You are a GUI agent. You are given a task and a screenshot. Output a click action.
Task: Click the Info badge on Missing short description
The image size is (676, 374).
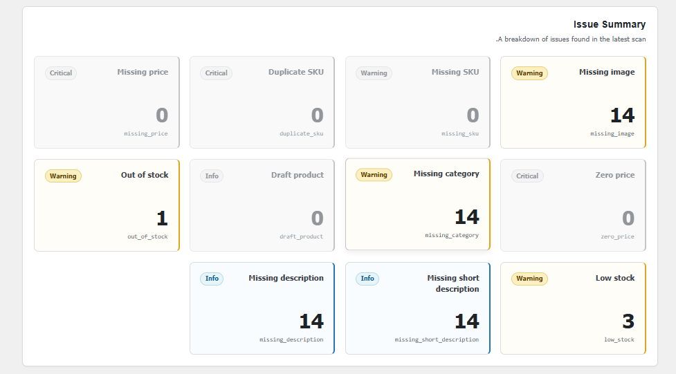pyautogui.click(x=367, y=279)
